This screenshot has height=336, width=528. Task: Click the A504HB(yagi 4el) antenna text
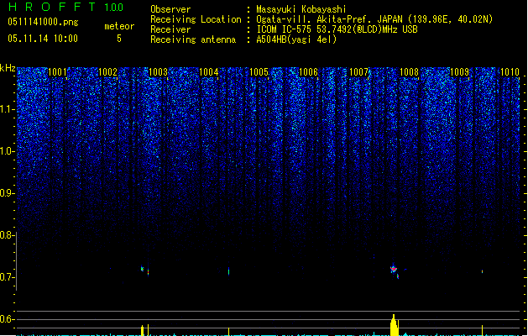[x=296, y=39]
